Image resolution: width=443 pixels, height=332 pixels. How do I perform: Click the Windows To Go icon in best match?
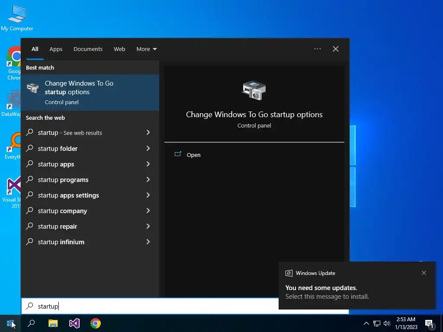[x=33, y=88]
